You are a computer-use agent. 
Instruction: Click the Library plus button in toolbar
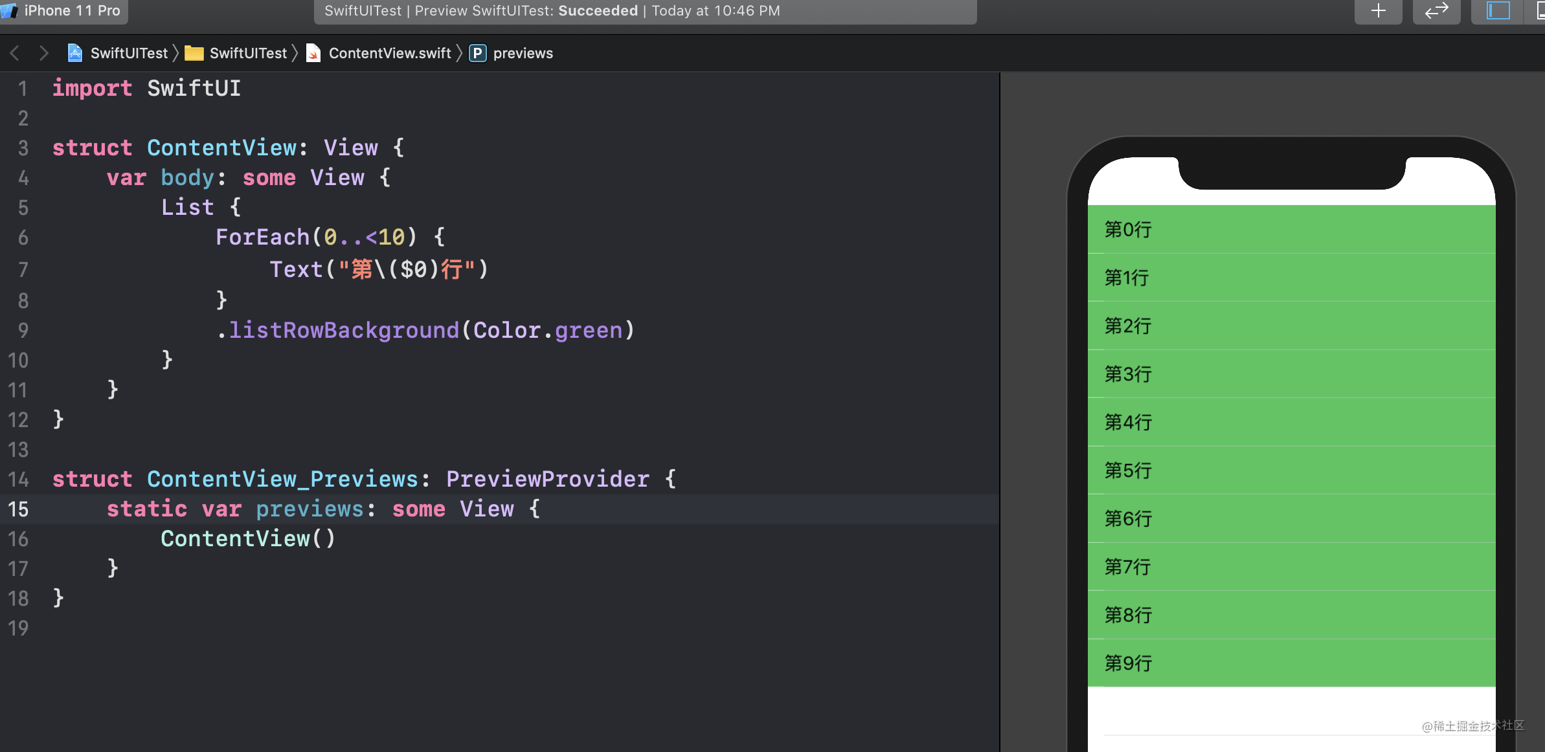pyautogui.click(x=1378, y=11)
